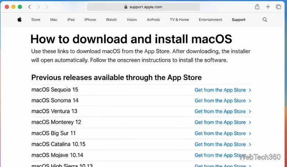Get macOS Monterey 12 from App Store
287x167 pixels.
point(220,122)
